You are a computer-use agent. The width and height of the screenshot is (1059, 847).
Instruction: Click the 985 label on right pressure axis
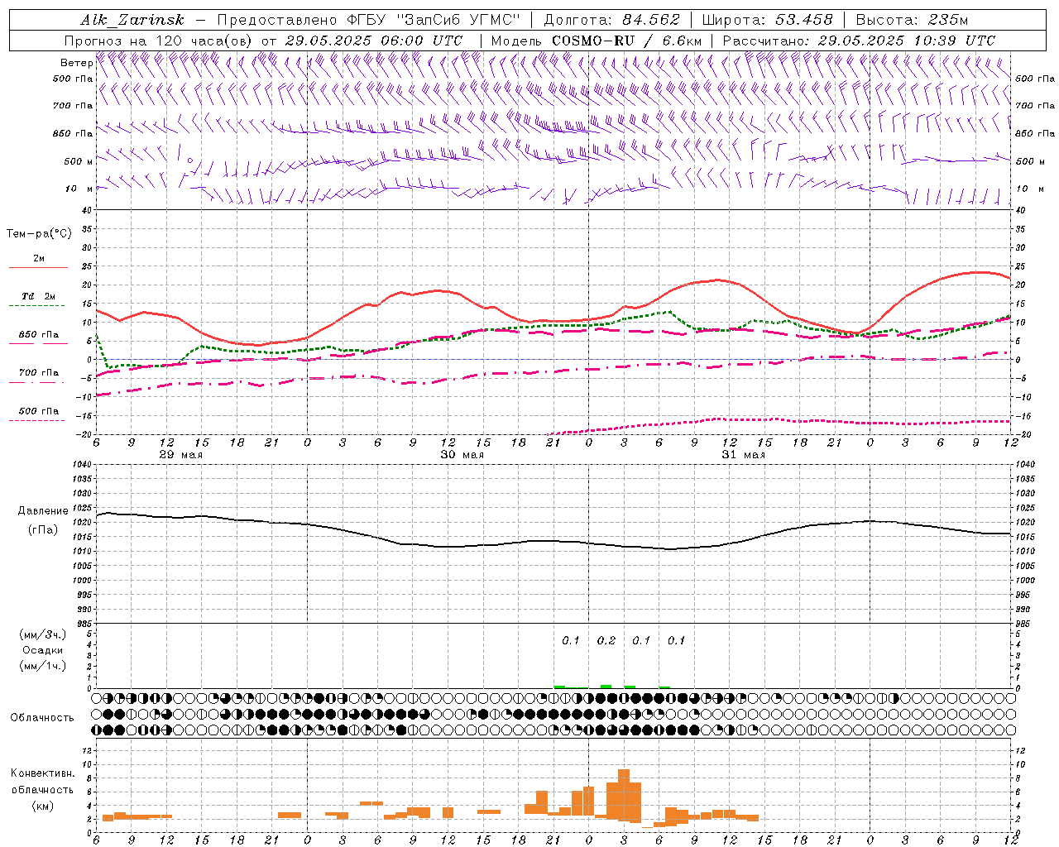[x=1024, y=624]
